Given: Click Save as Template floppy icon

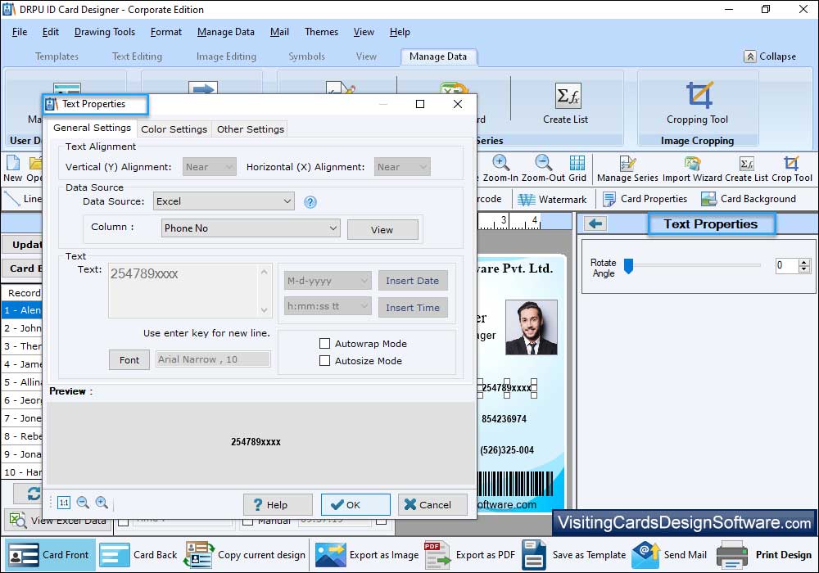Looking at the screenshot, I should pos(534,555).
